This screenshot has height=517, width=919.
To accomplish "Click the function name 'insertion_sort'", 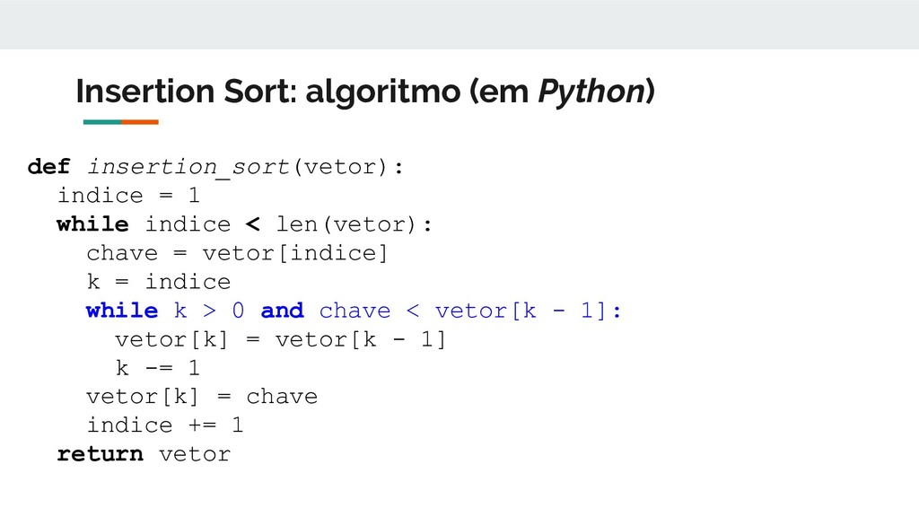I will click(x=188, y=168).
